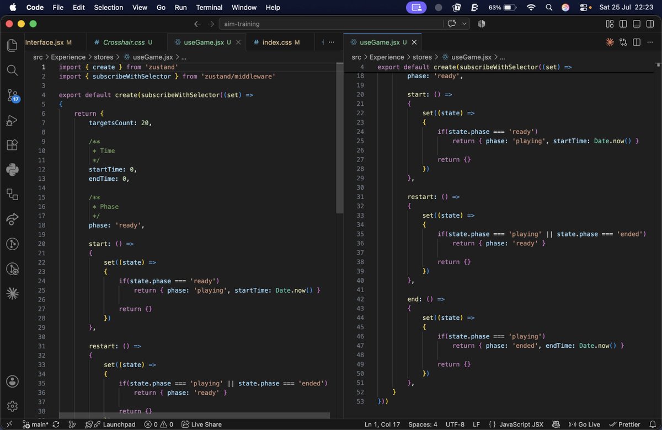
Task: Click the remote window indicator in status bar
Action: pos(8,424)
